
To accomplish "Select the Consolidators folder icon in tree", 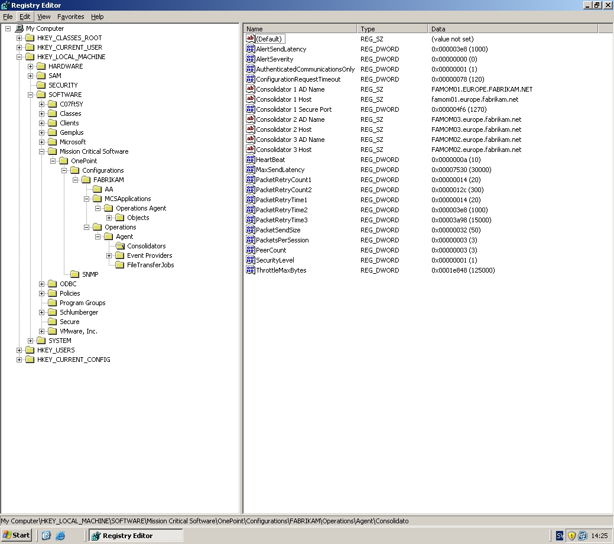I will (x=121, y=246).
